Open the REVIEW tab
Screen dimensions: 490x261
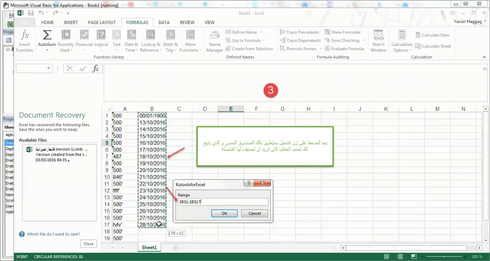click(x=187, y=22)
